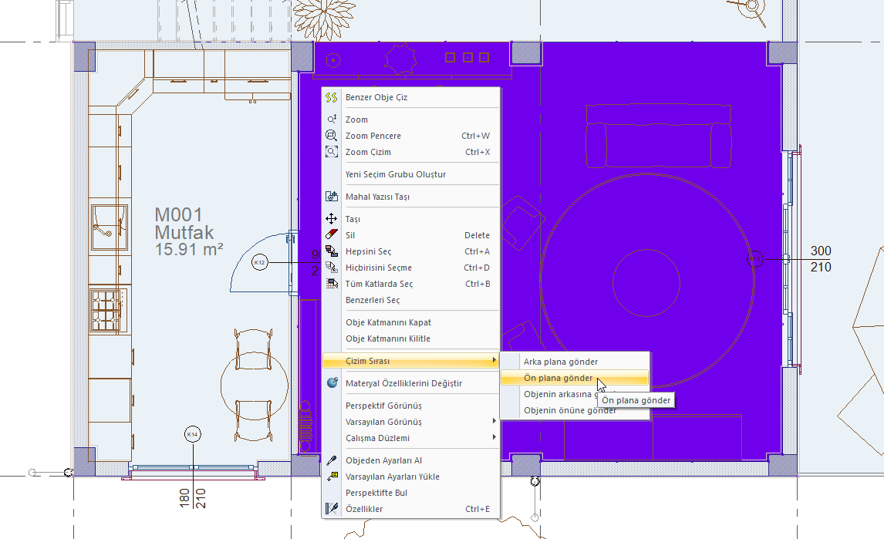
Task: Choose Arka plana gönder
Action: (x=560, y=362)
